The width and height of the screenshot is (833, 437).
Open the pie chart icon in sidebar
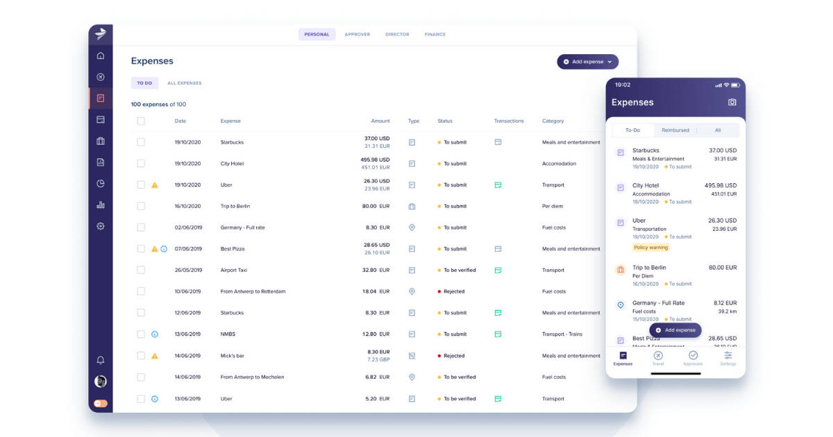tap(101, 184)
